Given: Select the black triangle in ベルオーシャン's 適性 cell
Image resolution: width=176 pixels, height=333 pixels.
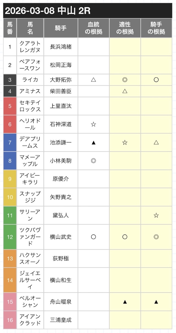Looking at the screenshot, I should click(x=125, y=302).
